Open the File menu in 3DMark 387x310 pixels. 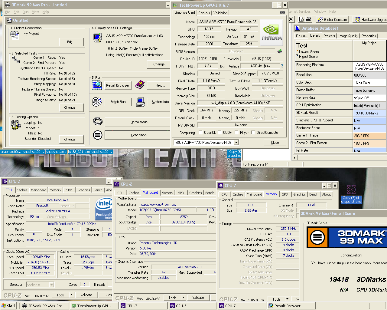point(8,12)
